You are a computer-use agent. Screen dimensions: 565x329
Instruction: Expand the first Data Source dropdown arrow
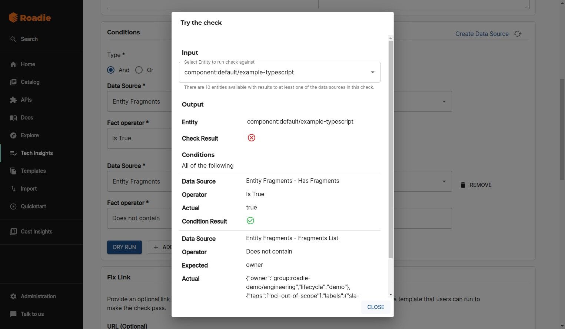click(x=444, y=101)
